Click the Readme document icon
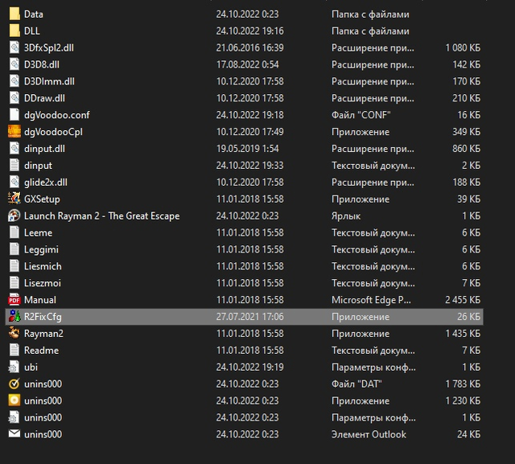Viewport: 515px width, 464px height. tap(14, 350)
